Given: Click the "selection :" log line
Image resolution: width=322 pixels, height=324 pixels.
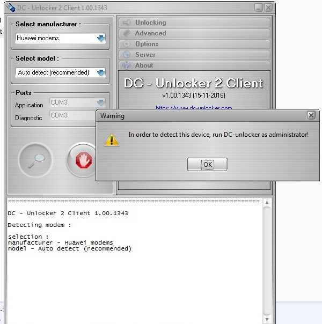Looking at the screenshot, I should click(x=28, y=237).
